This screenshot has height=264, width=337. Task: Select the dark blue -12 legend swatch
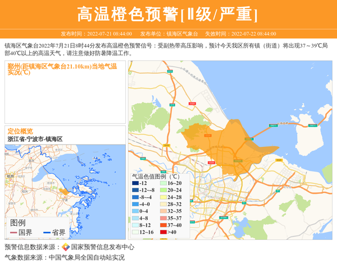point(135,183)
